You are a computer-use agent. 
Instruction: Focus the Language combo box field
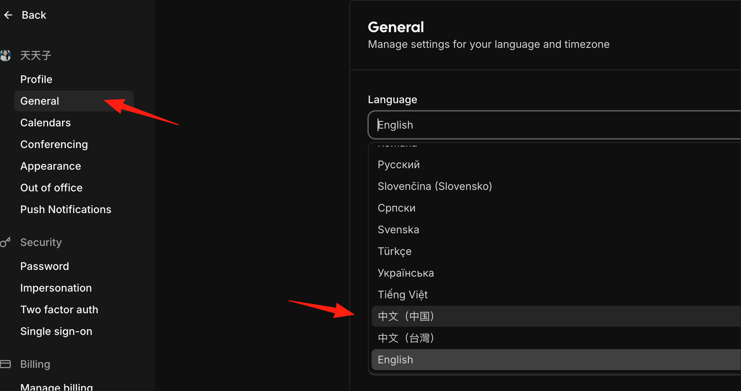555,125
